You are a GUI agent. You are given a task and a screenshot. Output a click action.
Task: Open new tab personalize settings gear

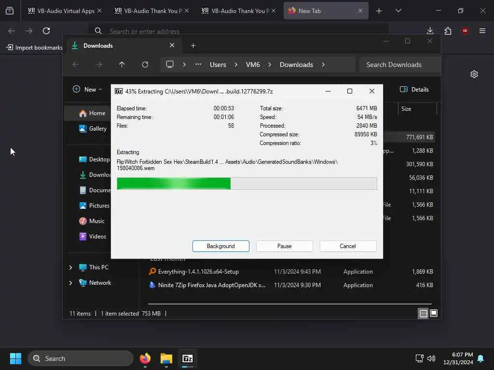(x=474, y=74)
